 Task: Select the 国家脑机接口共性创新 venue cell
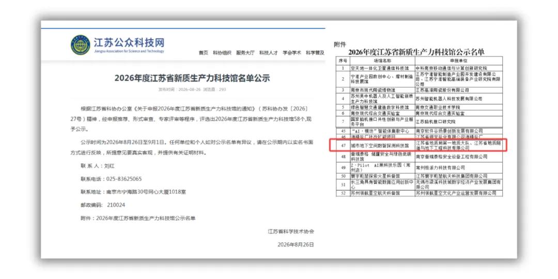tap(382, 121)
